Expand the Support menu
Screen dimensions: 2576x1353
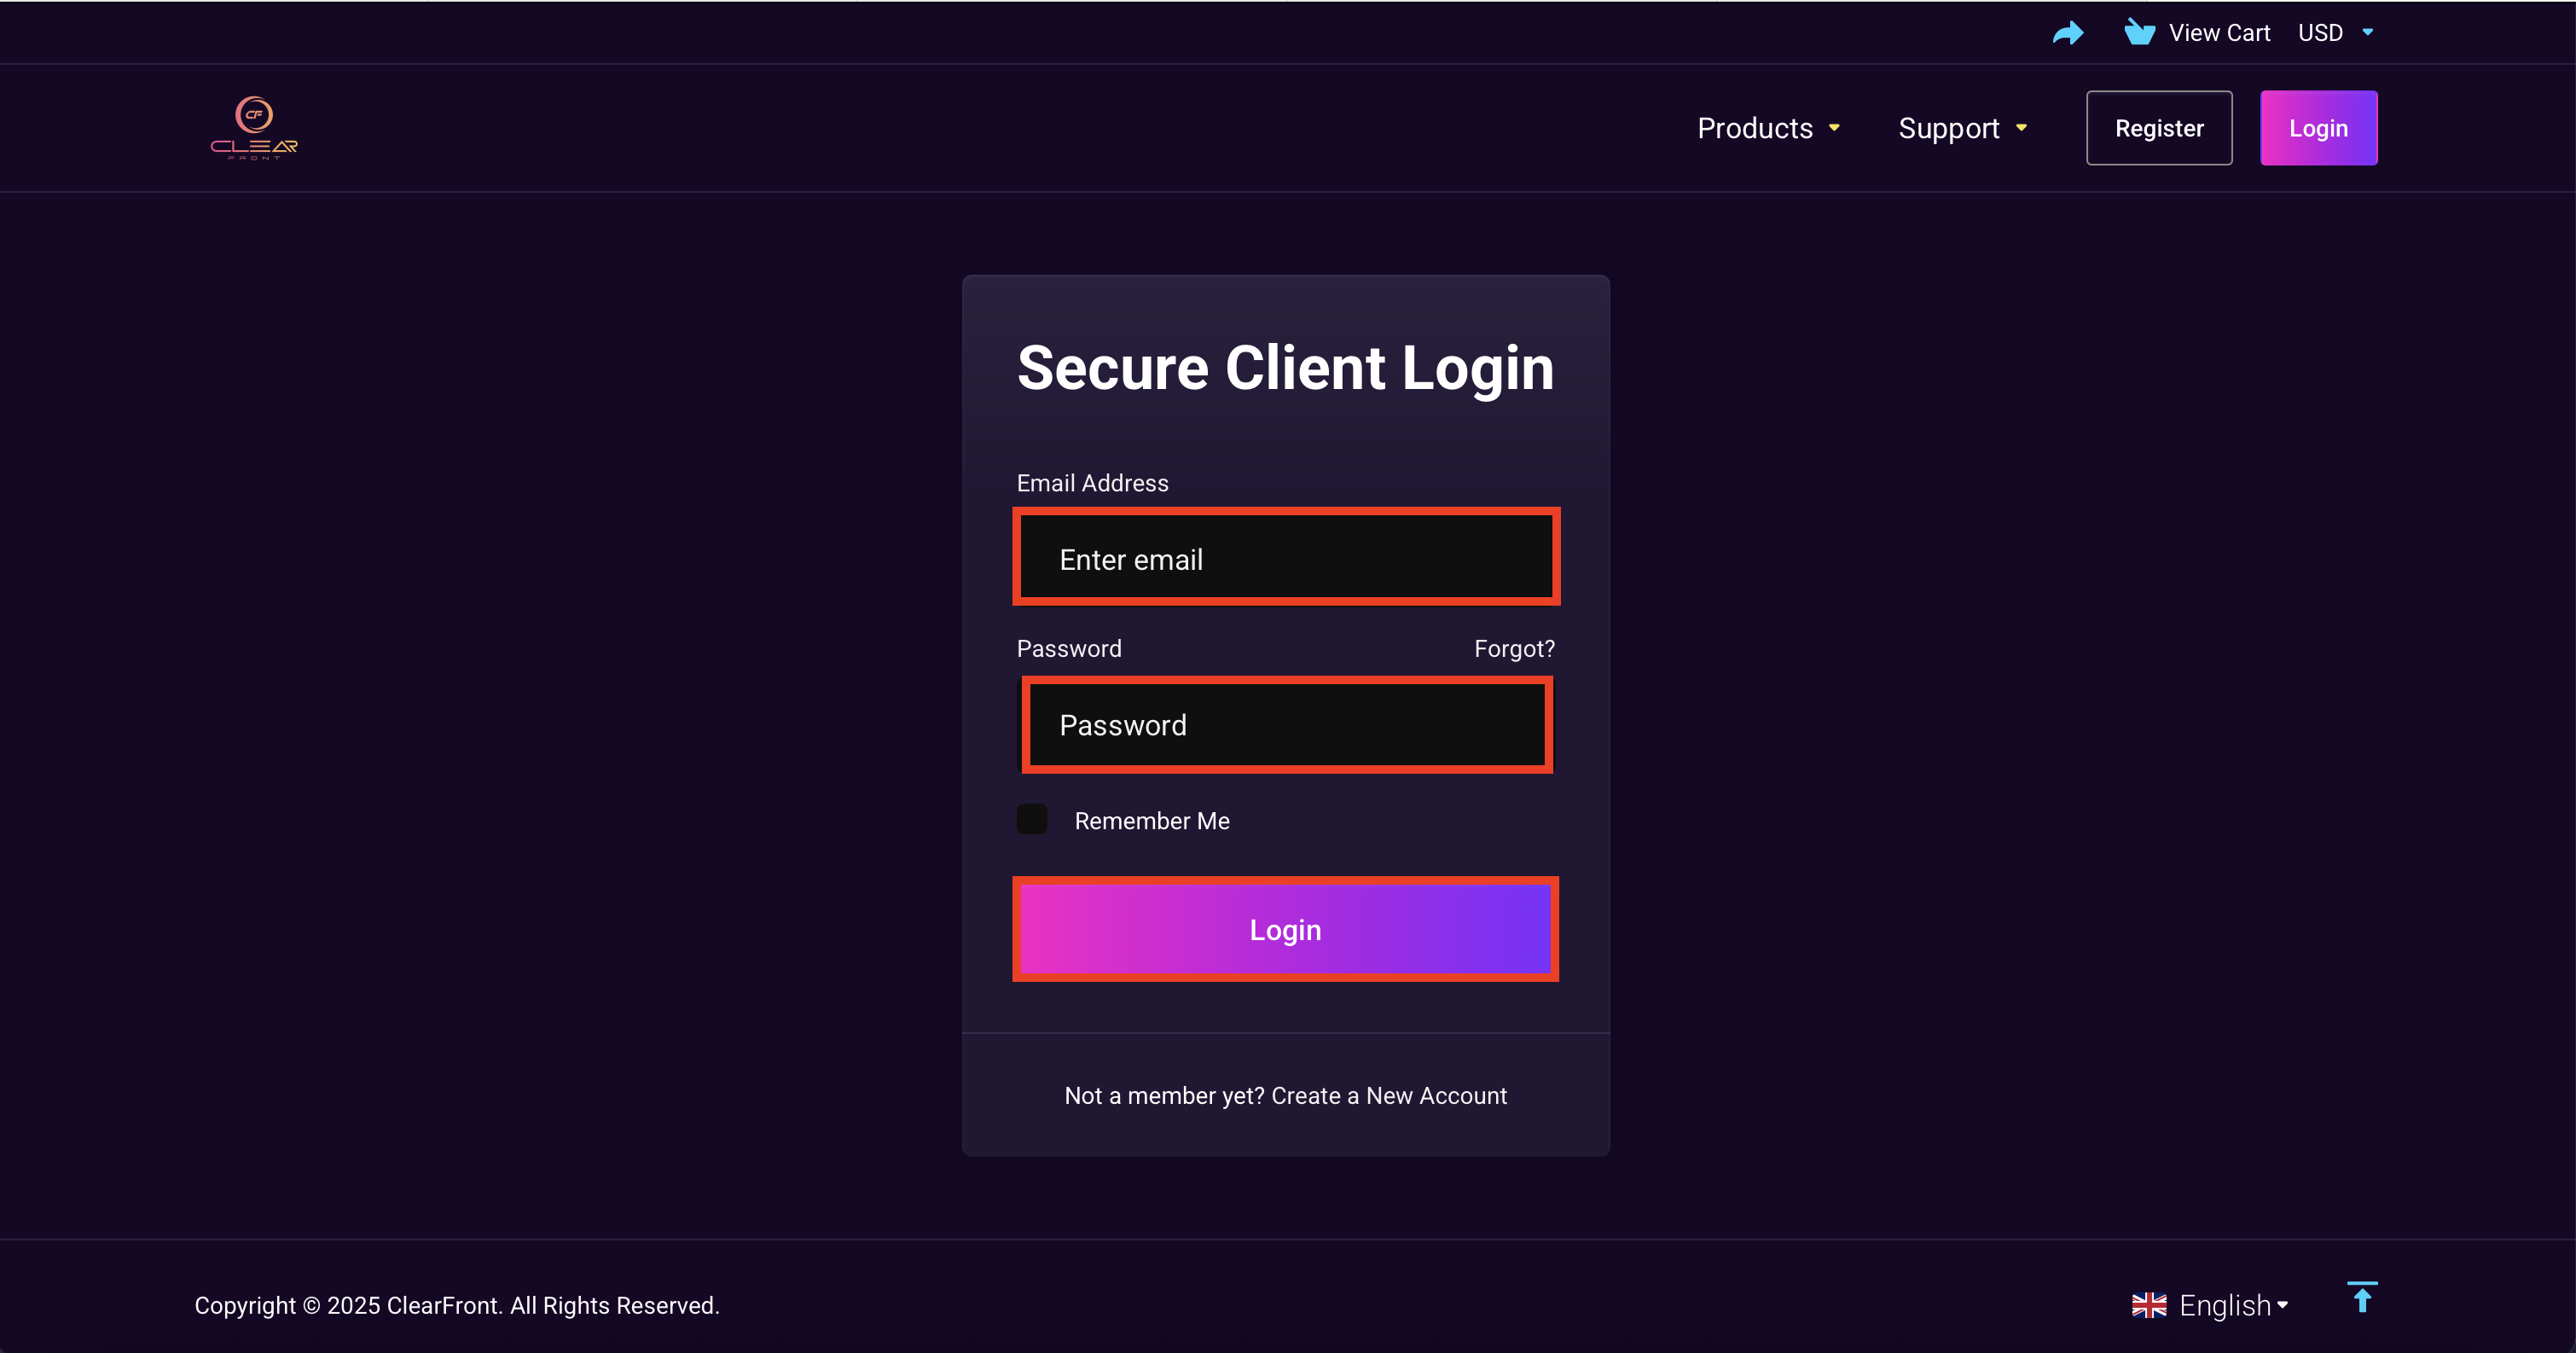point(1962,128)
